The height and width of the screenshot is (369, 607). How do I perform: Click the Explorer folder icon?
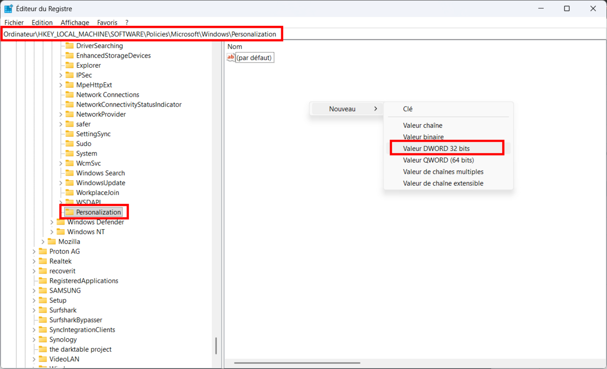[69, 66]
